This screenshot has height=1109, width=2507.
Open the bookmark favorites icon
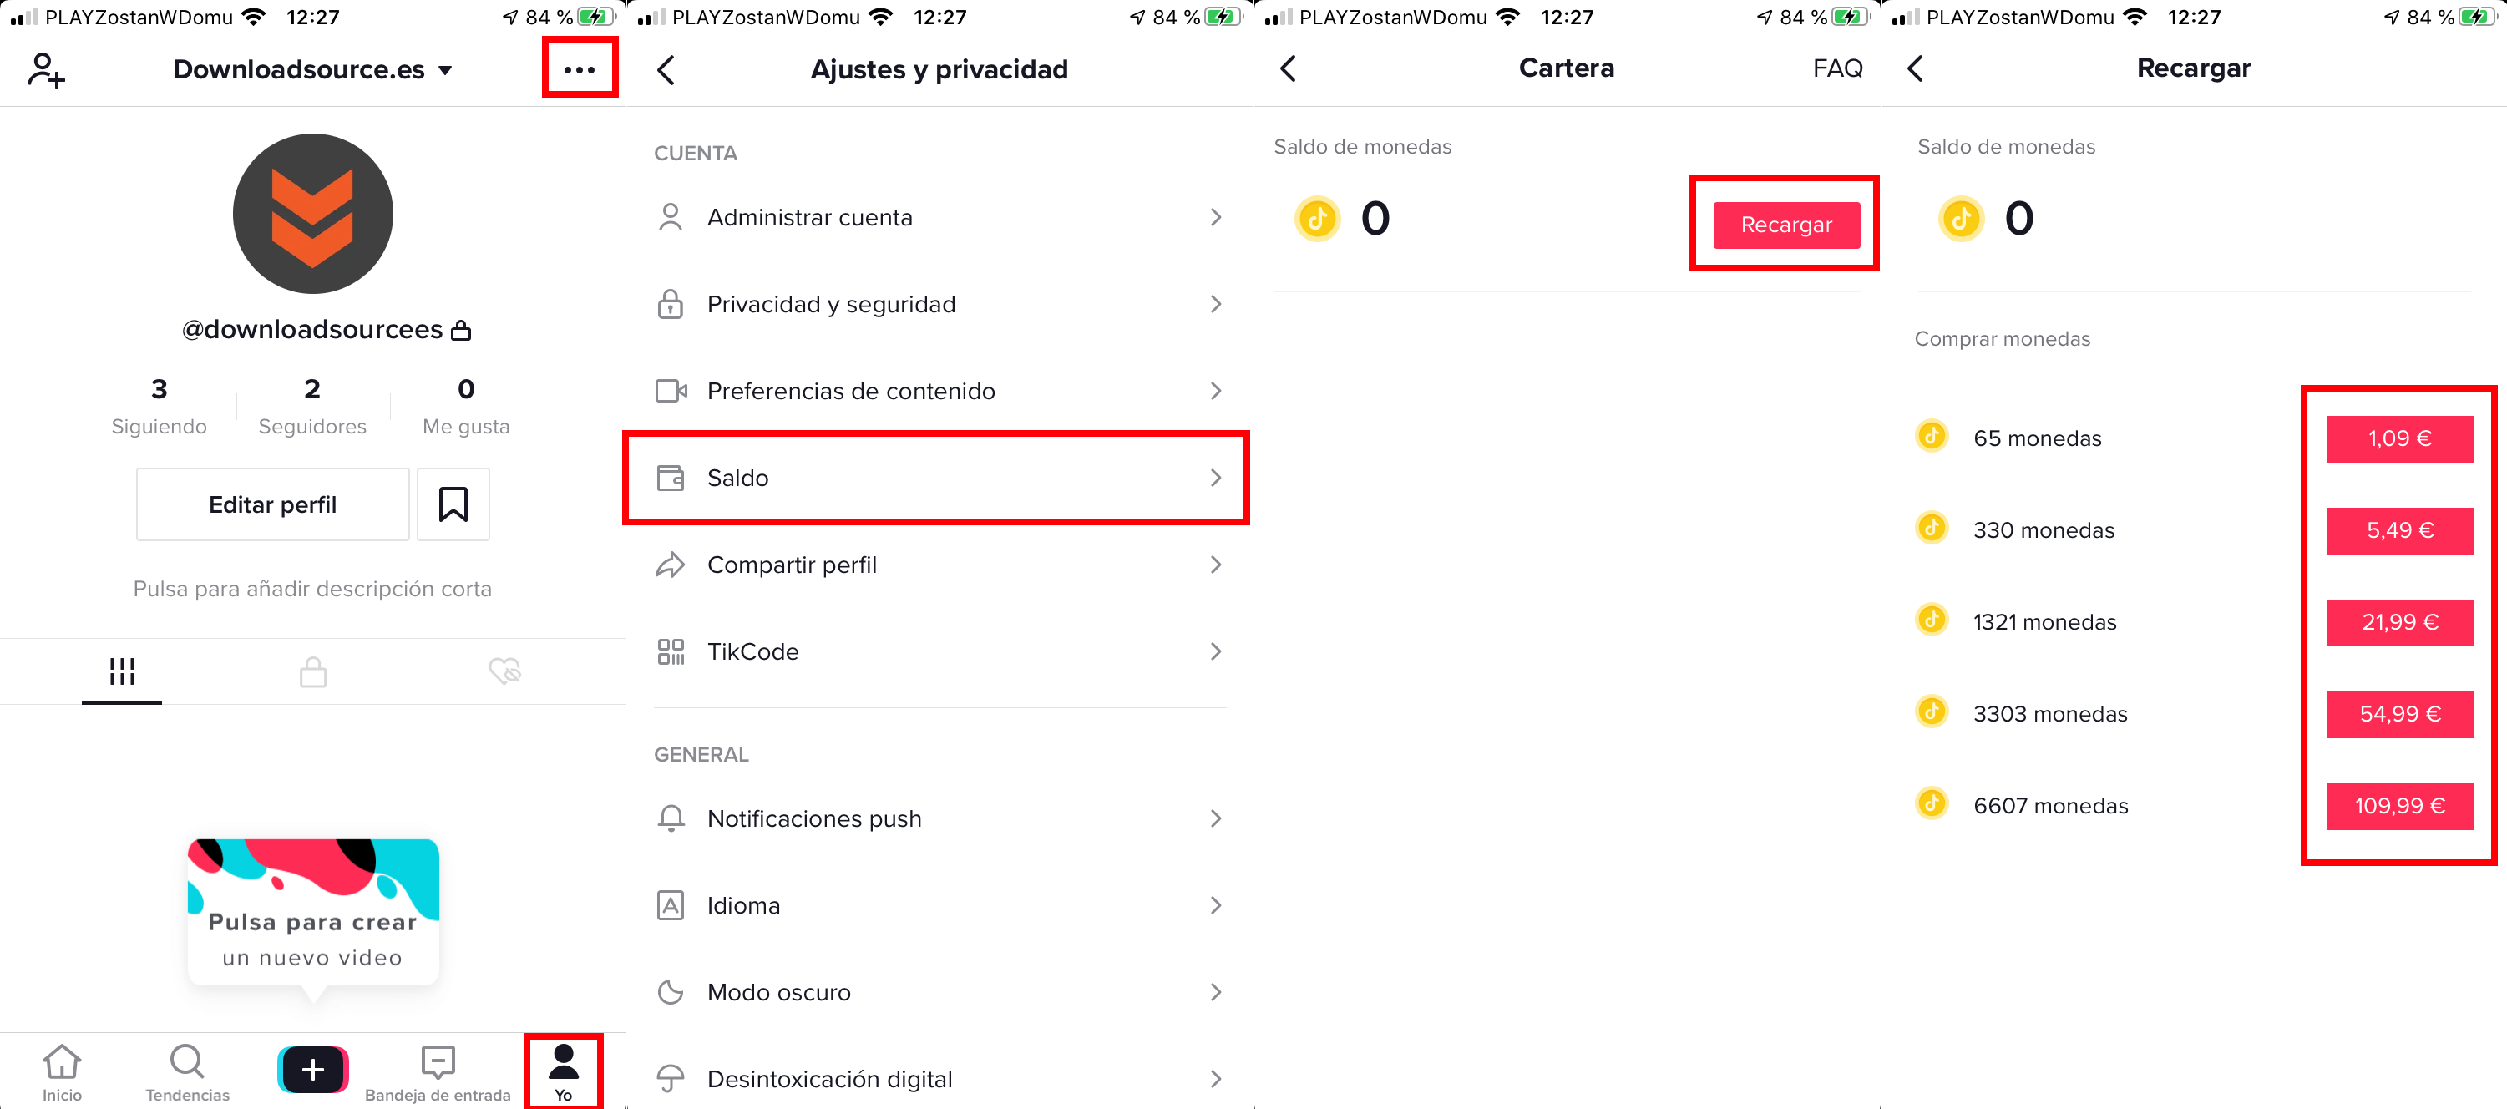[453, 504]
